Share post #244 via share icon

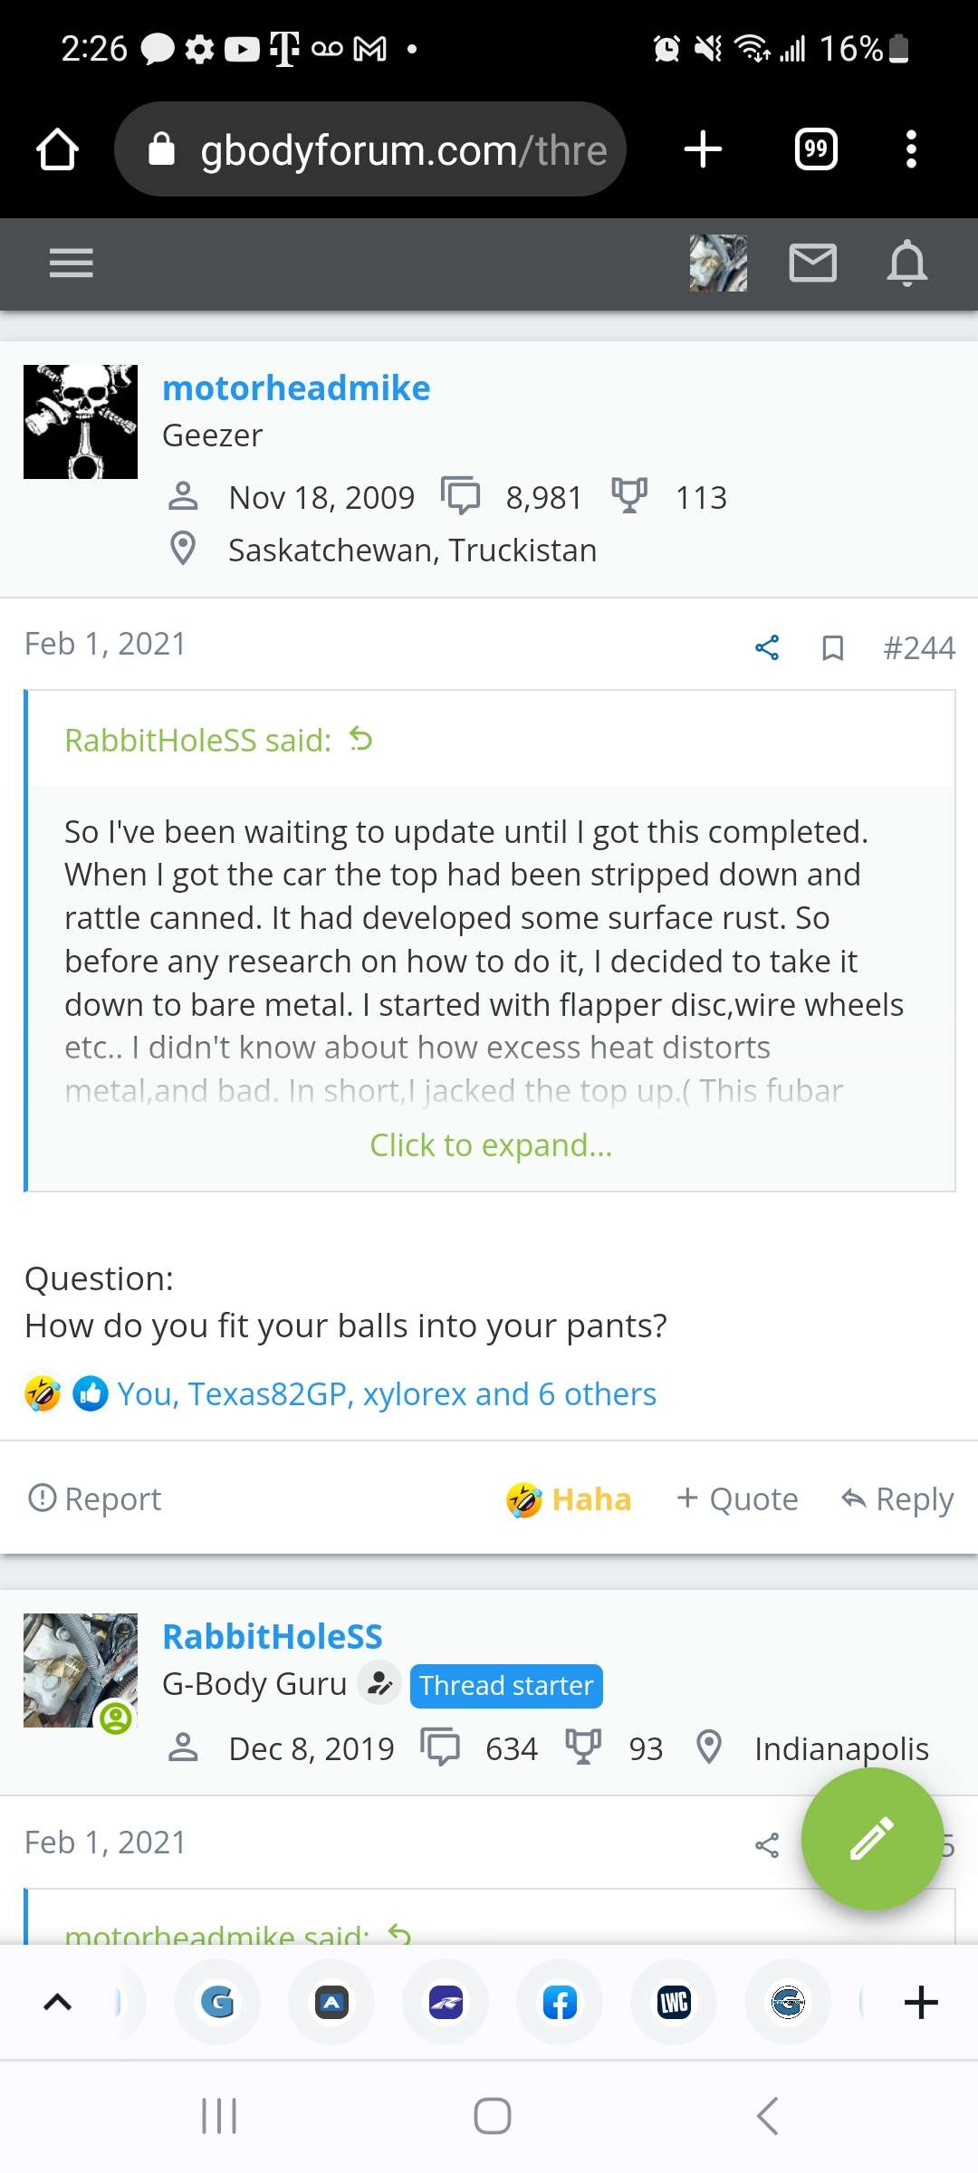[x=767, y=647]
